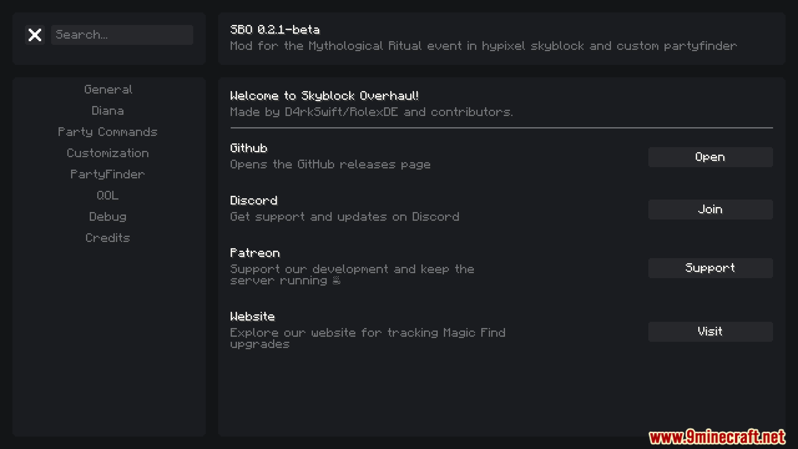Screen dimensions: 798x449
Task: Click the Welcome to Skyblock Overhaul heading
Action: pyautogui.click(x=324, y=96)
